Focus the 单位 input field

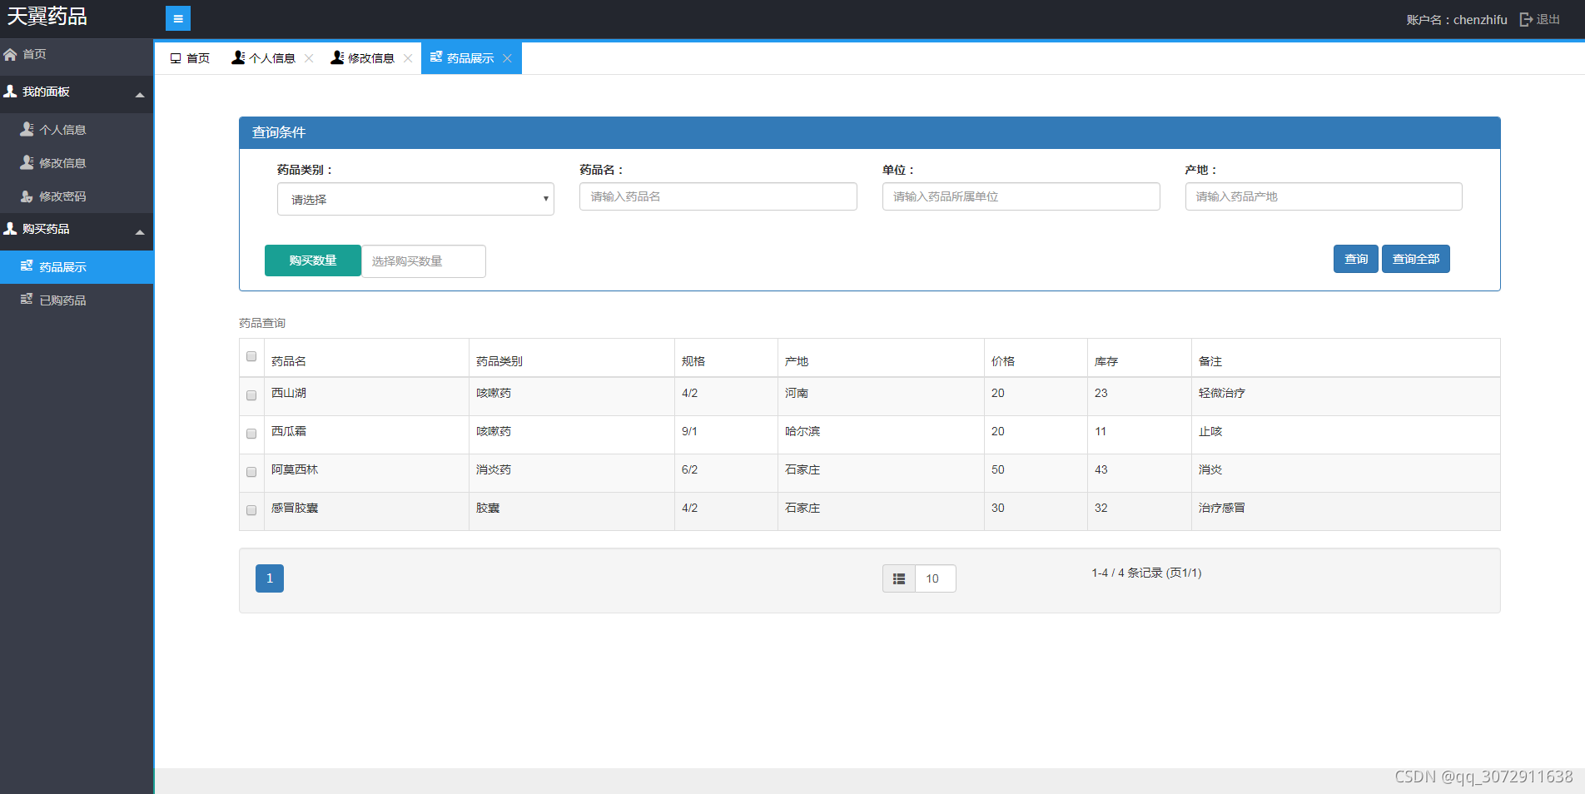[x=1021, y=196]
